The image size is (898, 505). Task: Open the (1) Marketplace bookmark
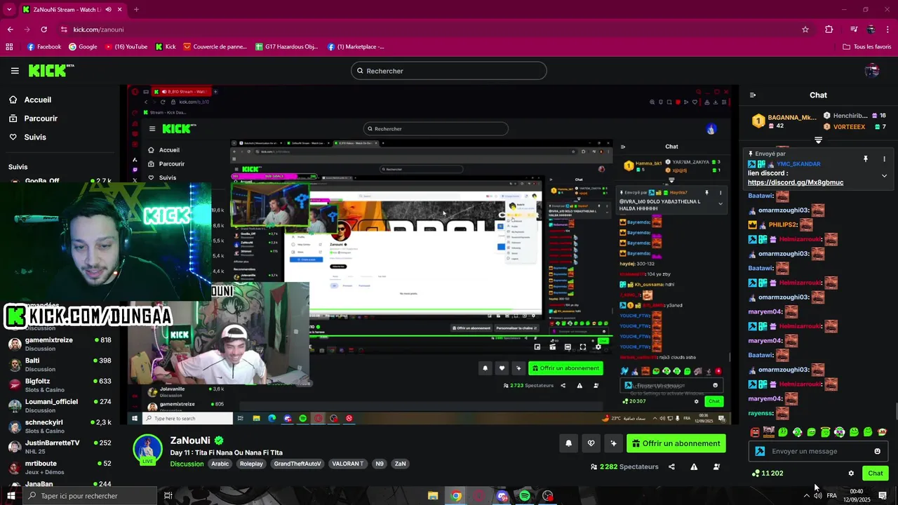pyautogui.click(x=356, y=47)
